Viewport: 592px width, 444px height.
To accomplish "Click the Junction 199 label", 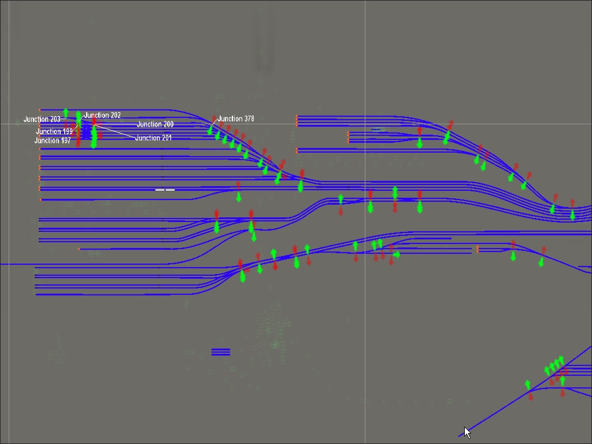I will click(x=54, y=132).
